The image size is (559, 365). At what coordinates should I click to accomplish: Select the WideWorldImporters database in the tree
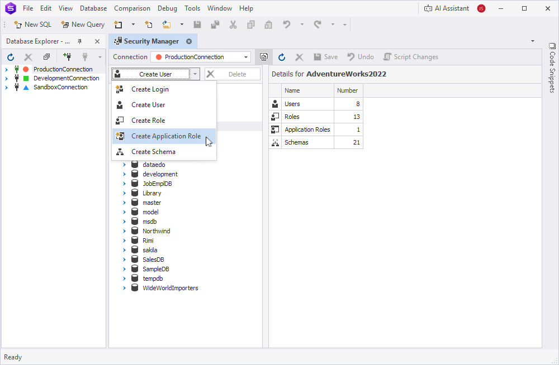coord(170,287)
